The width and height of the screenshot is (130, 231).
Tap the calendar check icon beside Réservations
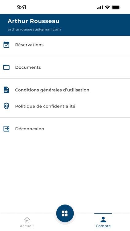pyautogui.click(x=6, y=45)
